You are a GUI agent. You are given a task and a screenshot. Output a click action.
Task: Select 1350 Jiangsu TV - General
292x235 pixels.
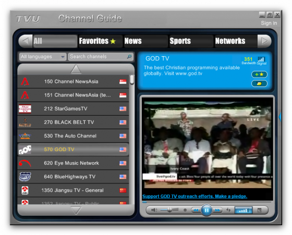(73, 190)
